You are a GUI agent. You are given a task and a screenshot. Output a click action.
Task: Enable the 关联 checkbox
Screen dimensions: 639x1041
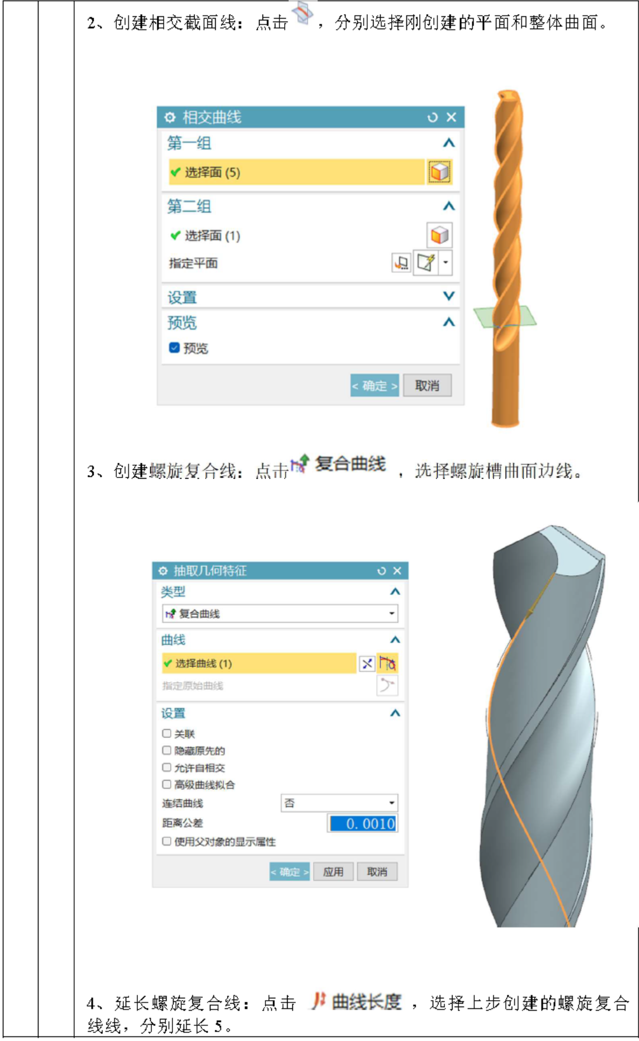pos(167,733)
